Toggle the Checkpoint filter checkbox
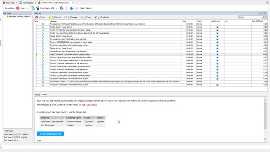Screen dimensions: 270x152 (x=99, y=17)
